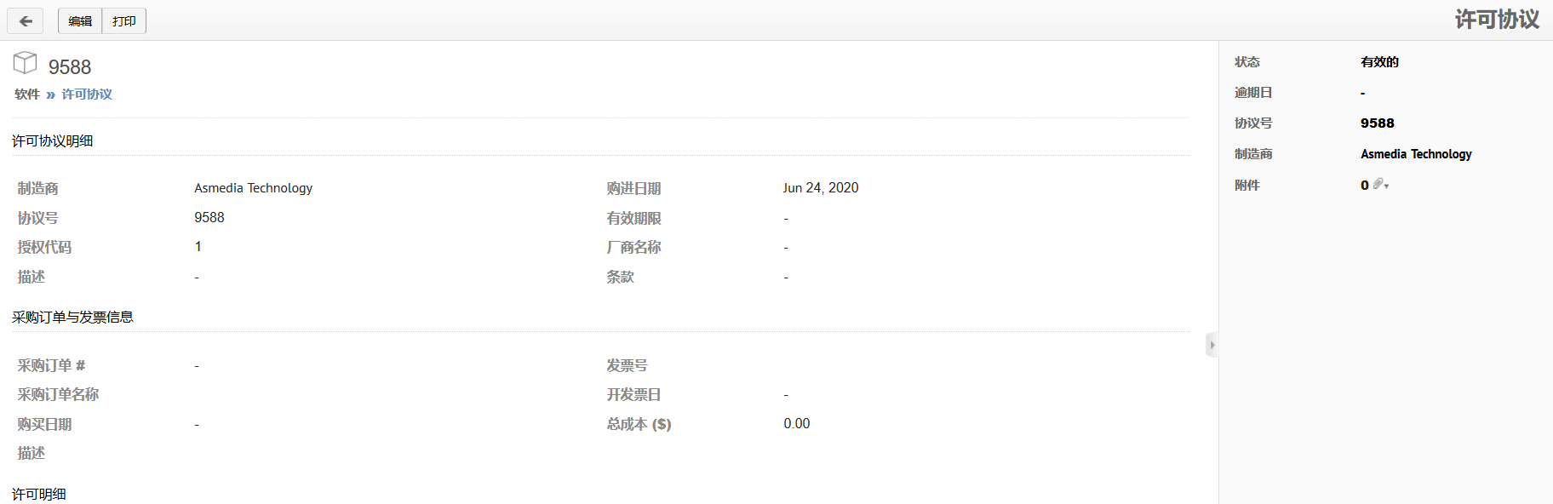This screenshot has height=504, width=1553.
Task: Select the 有效期限 label
Action: tap(633, 219)
